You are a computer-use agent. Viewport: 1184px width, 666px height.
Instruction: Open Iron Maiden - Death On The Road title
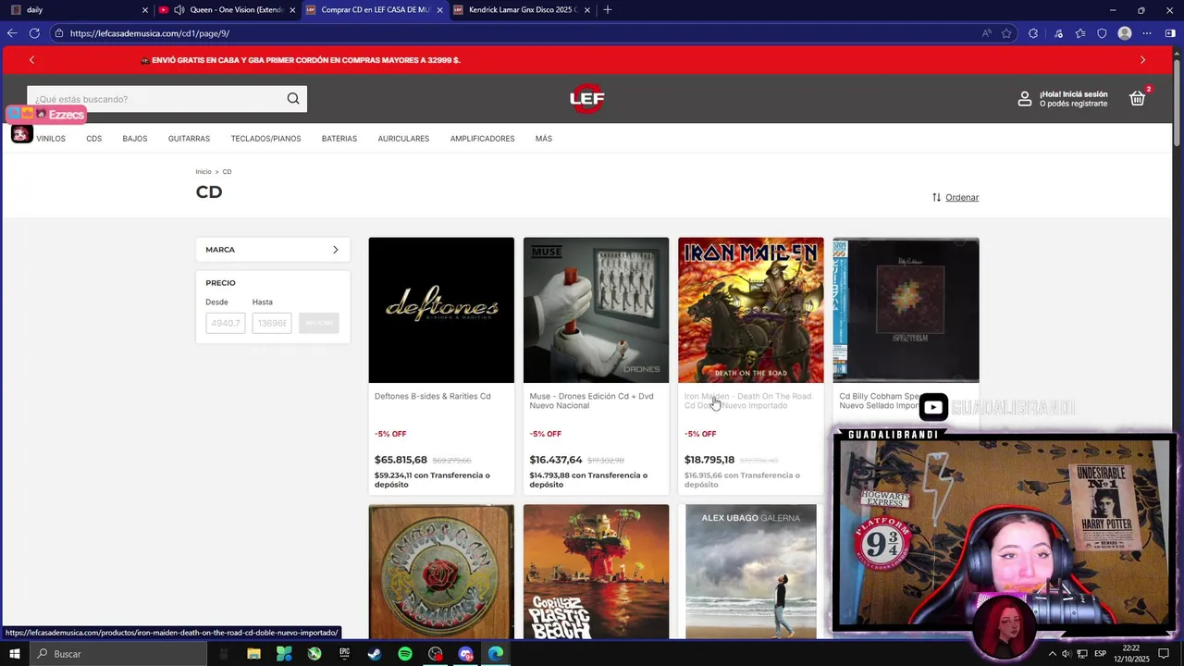click(747, 401)
